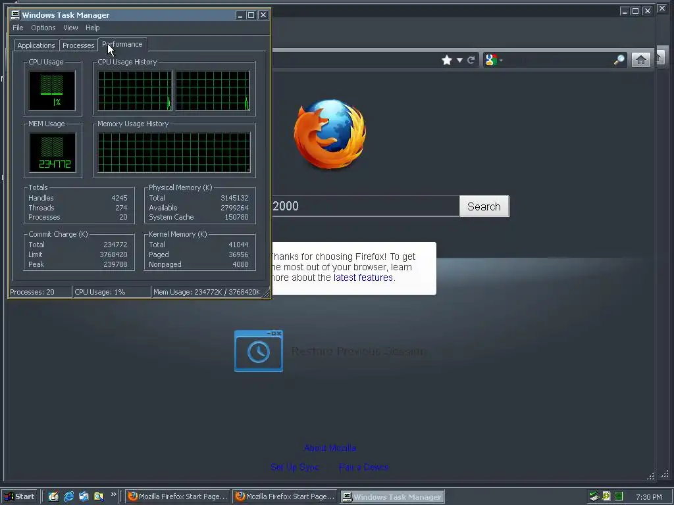The height and width of the screenshot is (505, 674).
Task: Open the About Mozilla link
Action: (x=330, y=448)
